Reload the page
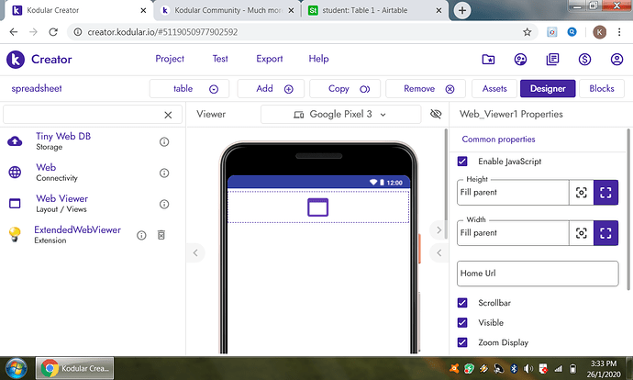This screenshot has width=633, height=380. click(53, 32)
